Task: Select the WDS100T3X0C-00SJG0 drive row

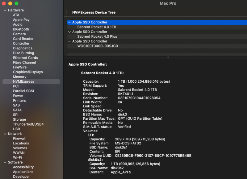Action: 98,46
